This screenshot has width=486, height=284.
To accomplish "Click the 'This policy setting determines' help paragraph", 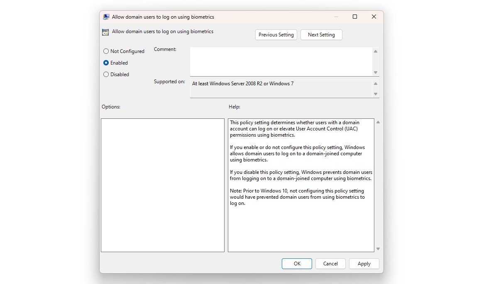I will [x=294, y=129].
